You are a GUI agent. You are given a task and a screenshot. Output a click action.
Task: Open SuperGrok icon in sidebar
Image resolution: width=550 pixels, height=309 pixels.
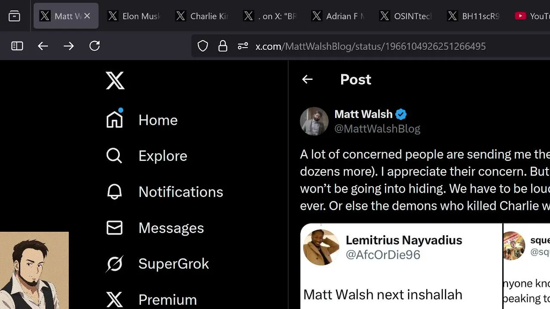click(x=115, y=264)
